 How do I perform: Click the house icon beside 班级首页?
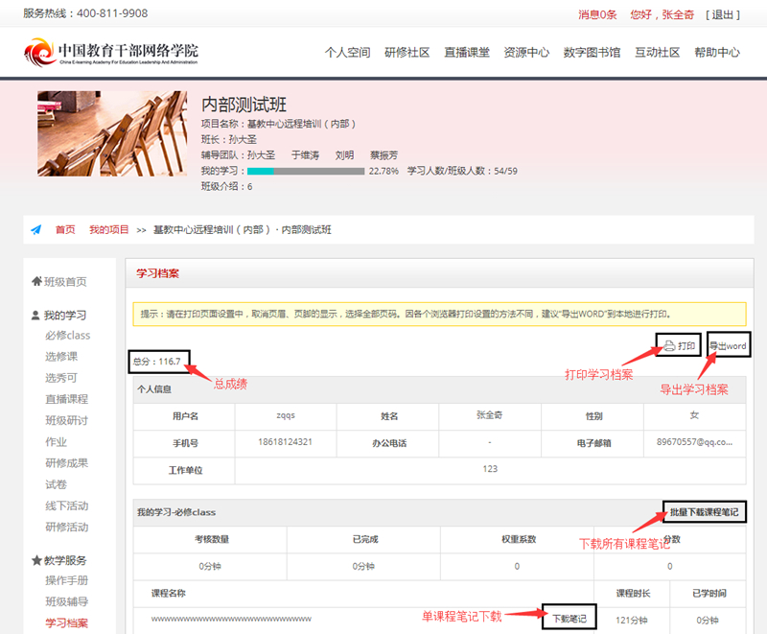coord(36,282)
